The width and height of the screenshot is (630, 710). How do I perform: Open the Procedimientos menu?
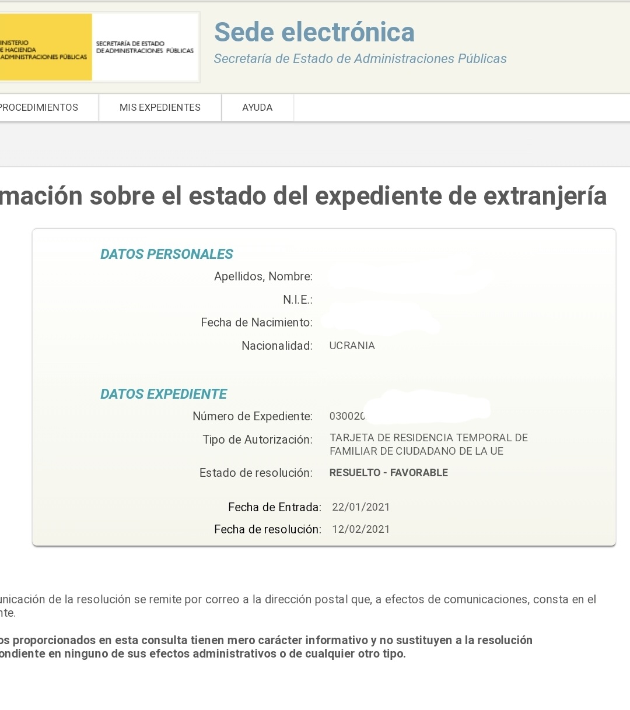tap(40, 107)
